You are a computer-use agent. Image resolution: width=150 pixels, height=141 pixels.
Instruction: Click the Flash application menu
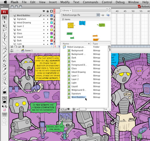click(14, 2)
